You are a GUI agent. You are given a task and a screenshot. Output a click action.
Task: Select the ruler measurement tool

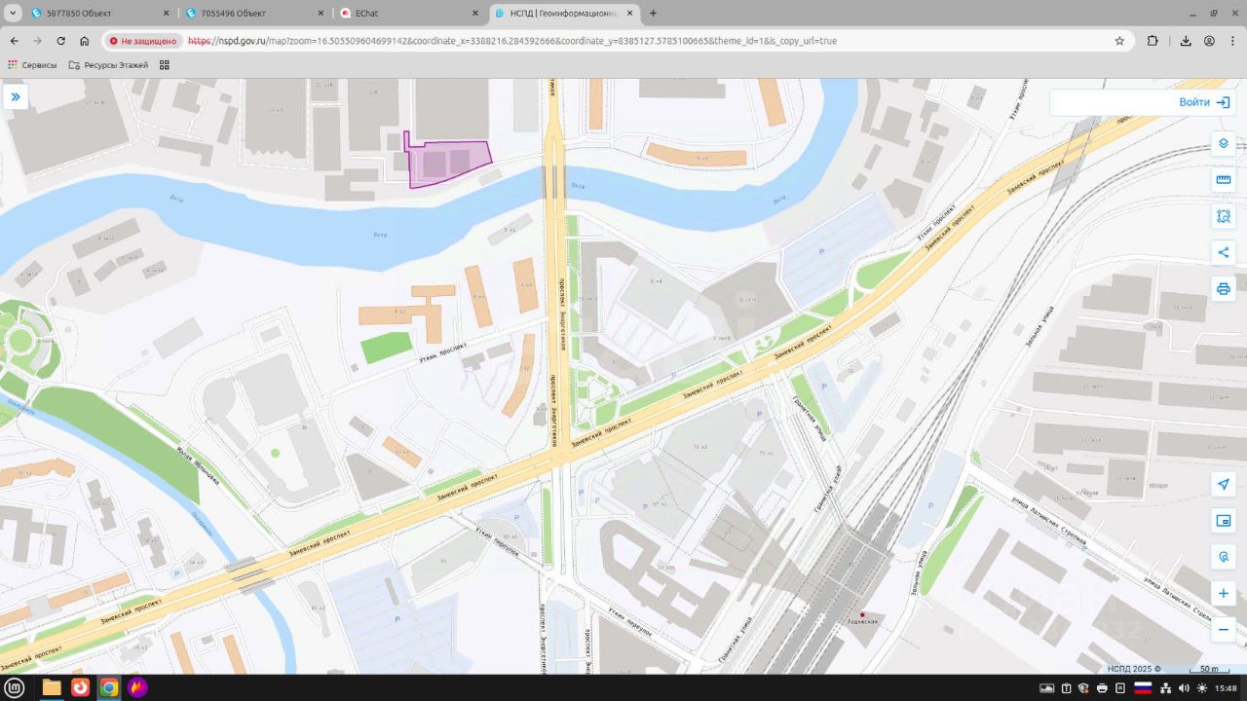point(1224,180)
